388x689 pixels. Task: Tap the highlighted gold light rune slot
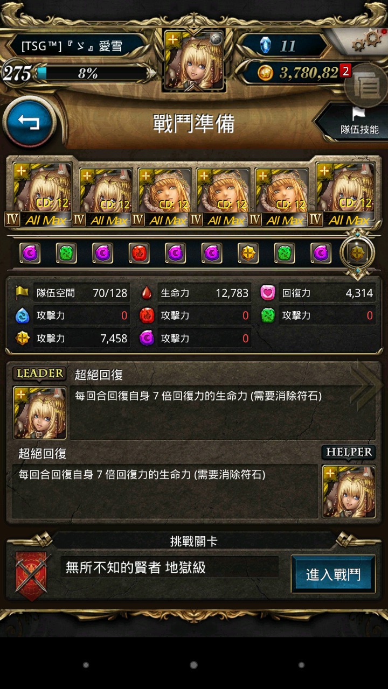[358, 253]
